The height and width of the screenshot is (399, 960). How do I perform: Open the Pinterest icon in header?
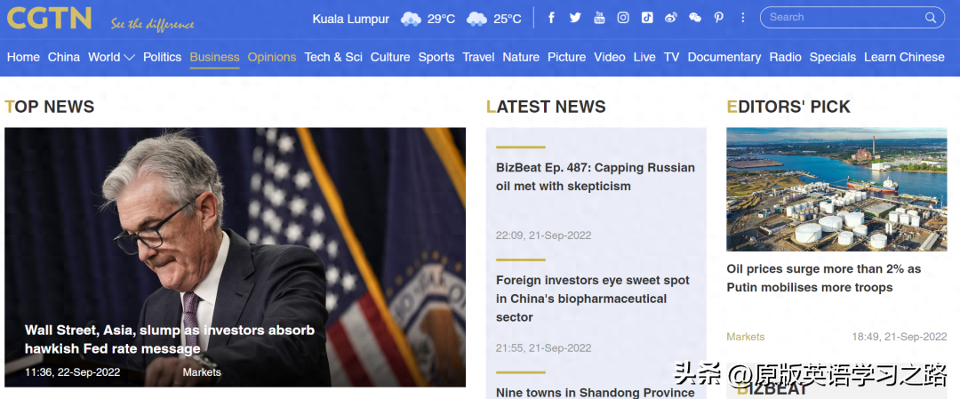pos(719,18)
